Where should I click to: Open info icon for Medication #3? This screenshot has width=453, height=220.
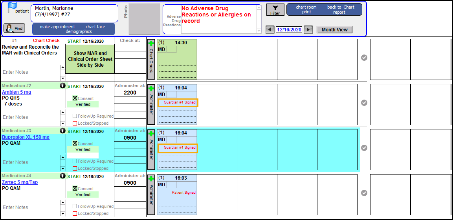point(62,131)
